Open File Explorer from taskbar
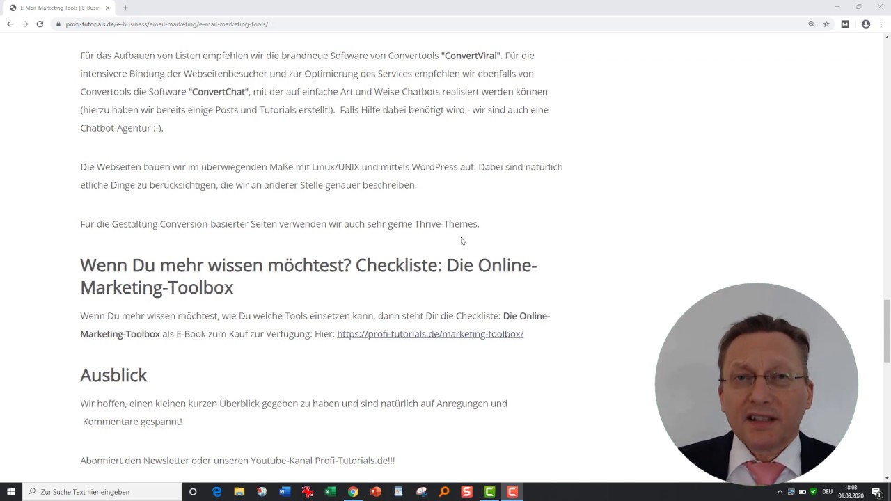Viewport: 891px width, 501px height. click(239, 492)
